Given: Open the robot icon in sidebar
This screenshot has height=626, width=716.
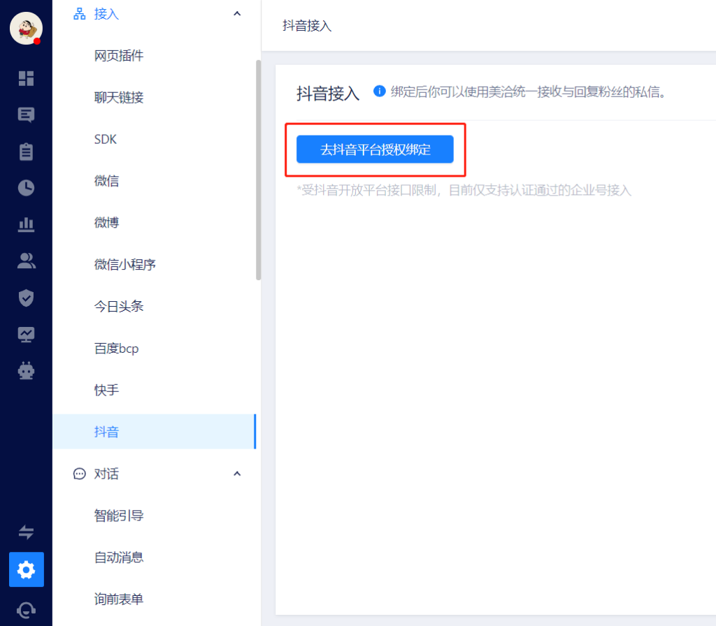Looking at the screenshot, I should coord(26,371).
